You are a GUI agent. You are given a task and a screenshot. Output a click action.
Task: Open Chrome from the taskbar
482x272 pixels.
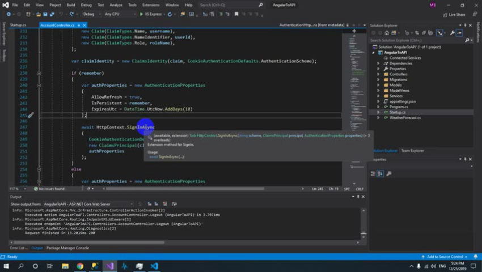click(x=80, y=266)
